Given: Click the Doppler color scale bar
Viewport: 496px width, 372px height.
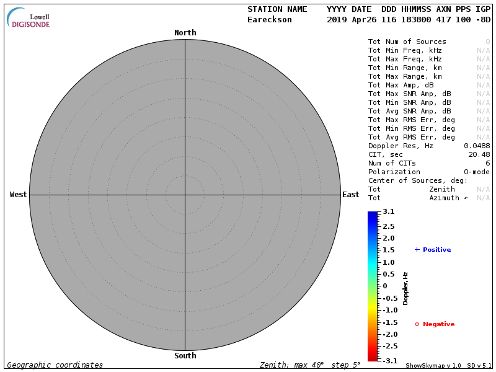Looking at the screenshot, I should click(372, 286).
